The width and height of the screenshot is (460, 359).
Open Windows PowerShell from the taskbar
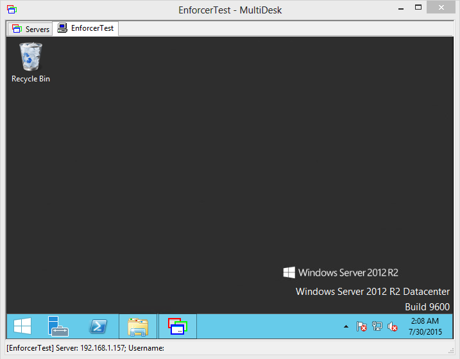tap(98, 326)
